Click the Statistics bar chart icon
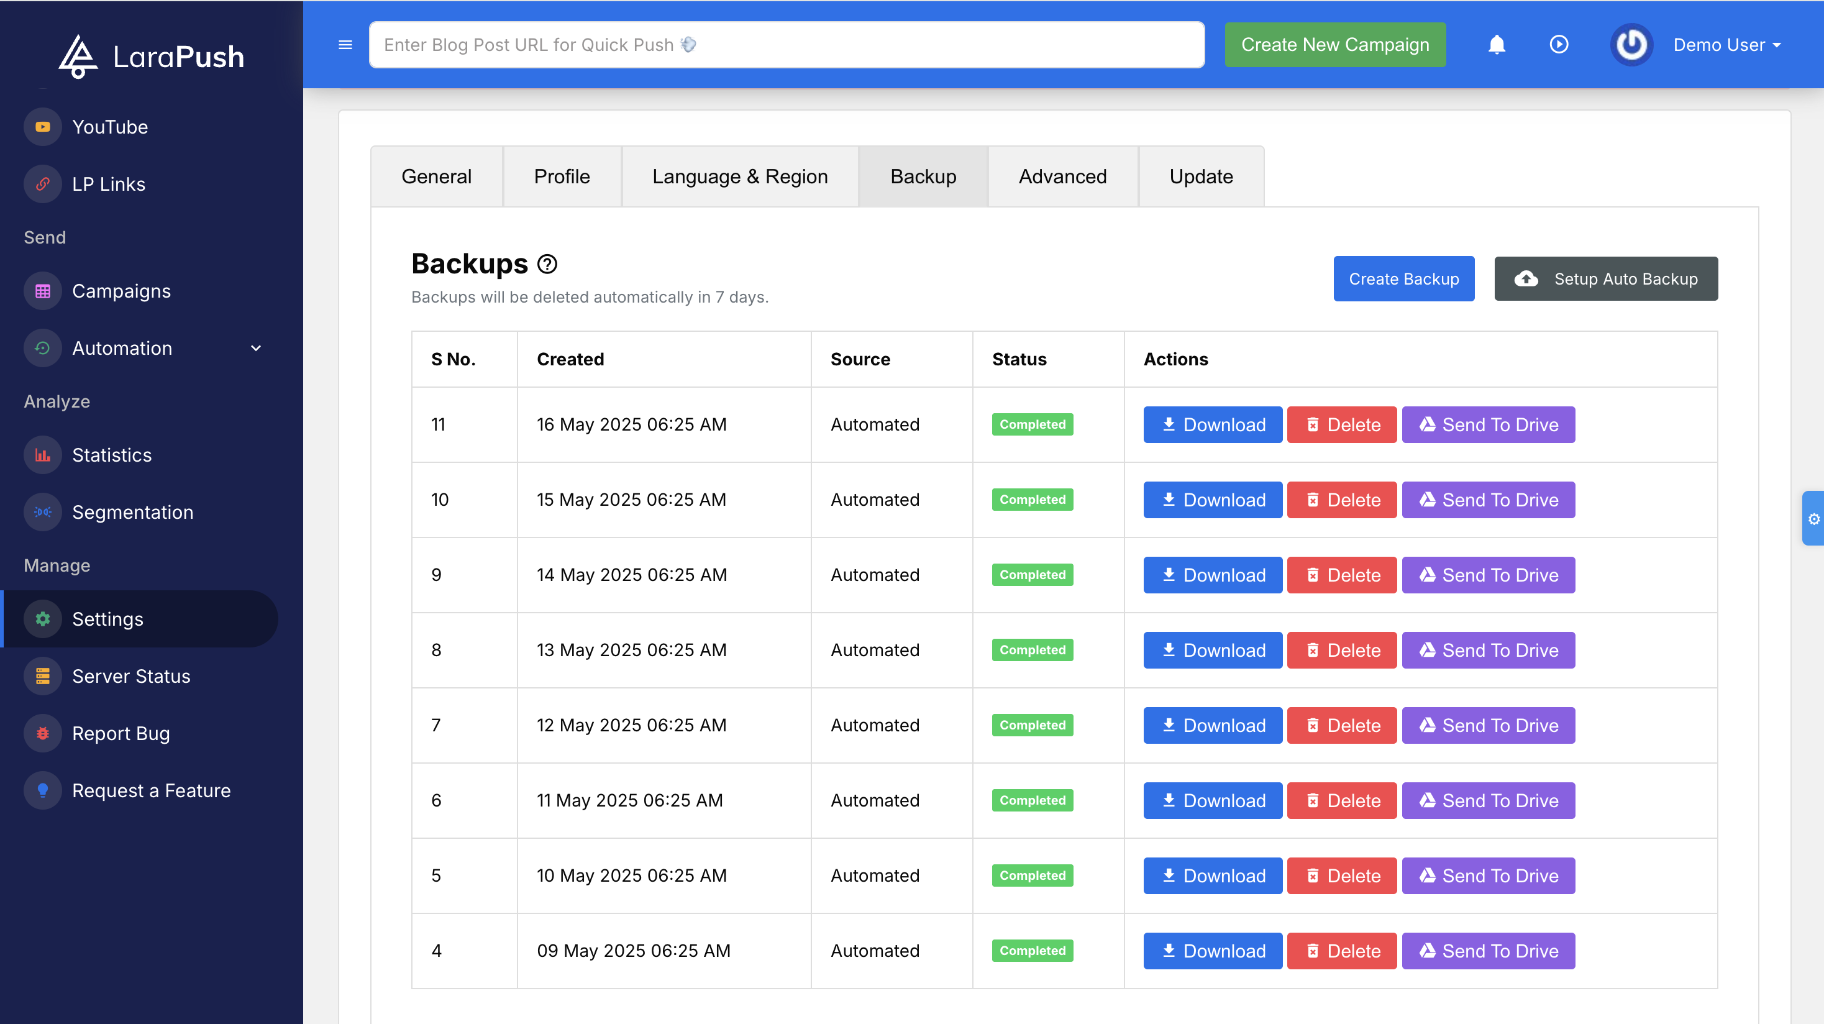This screenshot has width=1824, height=1024. [42, 455]
